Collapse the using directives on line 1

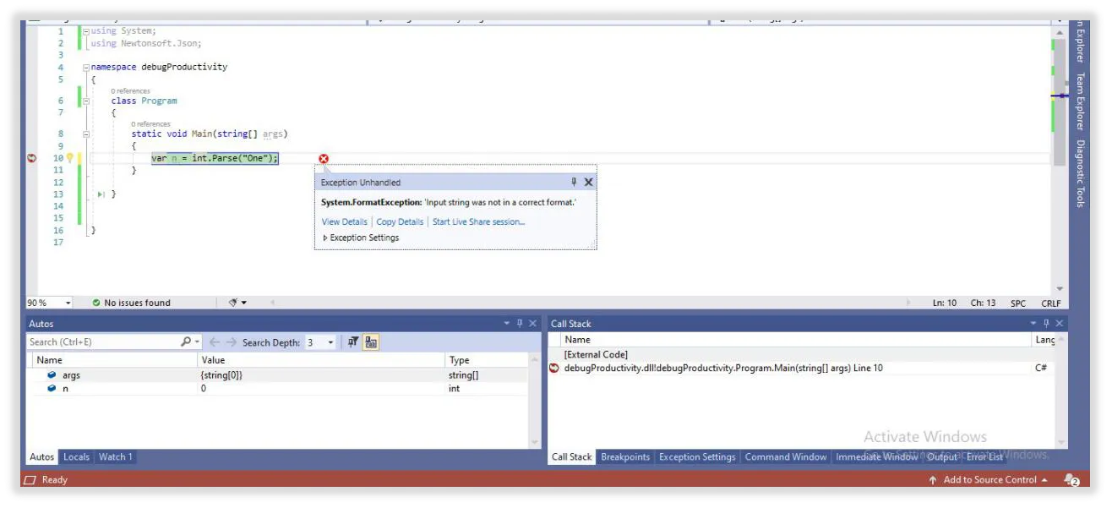(85, 31)
